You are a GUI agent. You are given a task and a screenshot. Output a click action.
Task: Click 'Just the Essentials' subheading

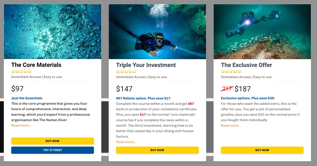coord(27,98)
